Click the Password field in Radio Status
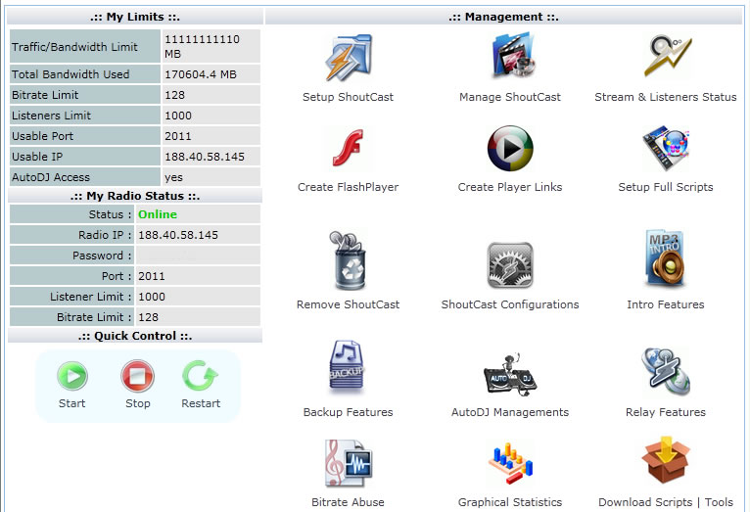The height and width of the screenshot is (512, 750). point(196,256)
